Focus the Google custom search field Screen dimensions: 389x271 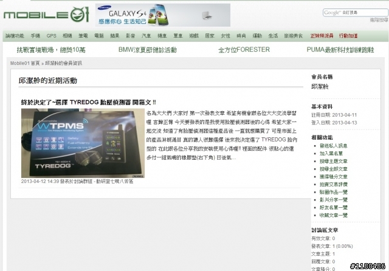tap(356, 12)
